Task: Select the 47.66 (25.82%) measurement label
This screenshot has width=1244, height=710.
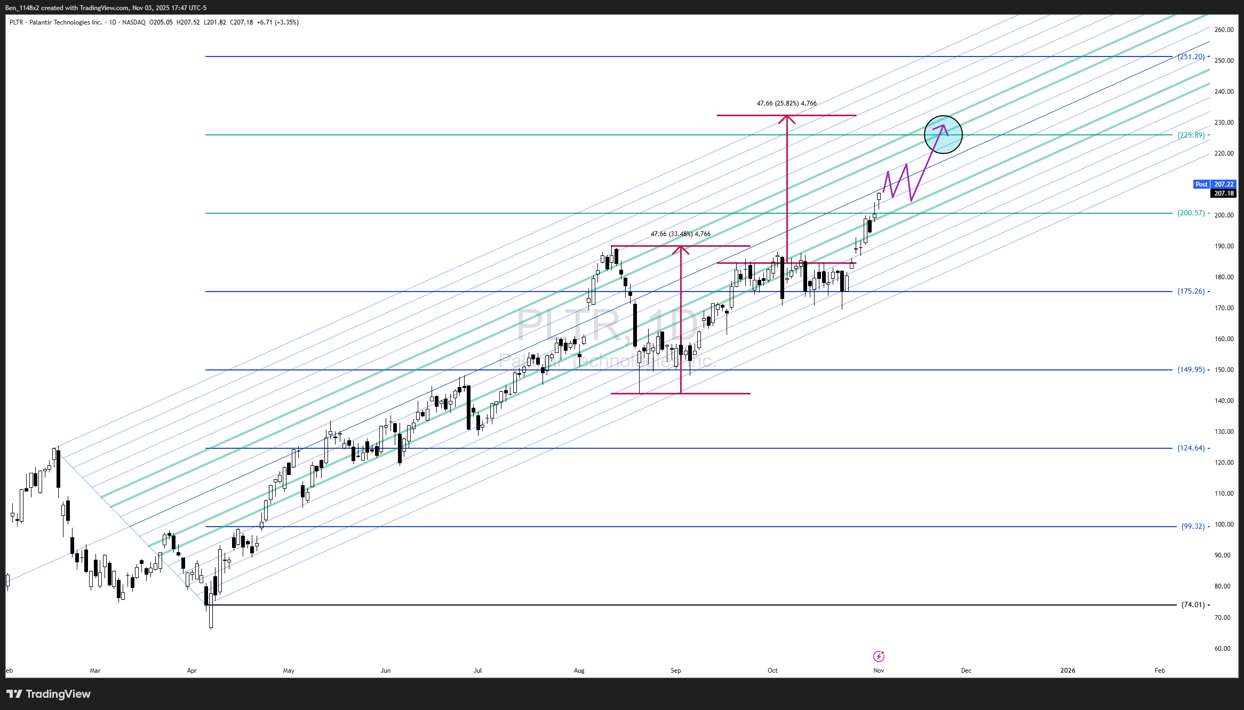Action: click(x=786, y=103)
